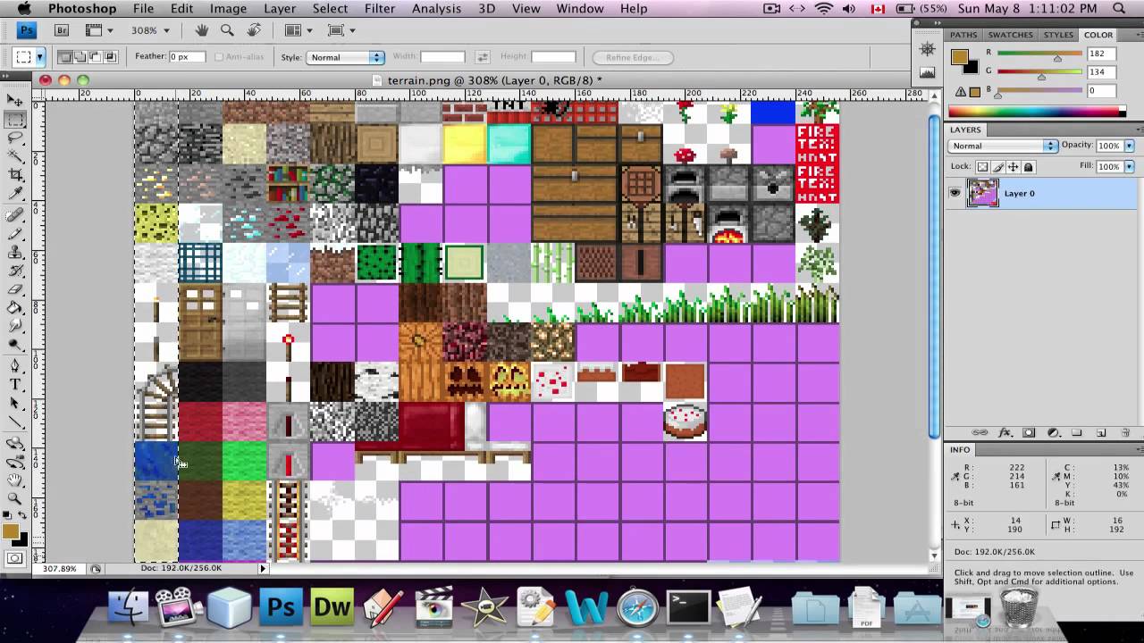Viewport: 1144px width, 643px height.
Task: Open the Filter menu
Action: (380, 8)
